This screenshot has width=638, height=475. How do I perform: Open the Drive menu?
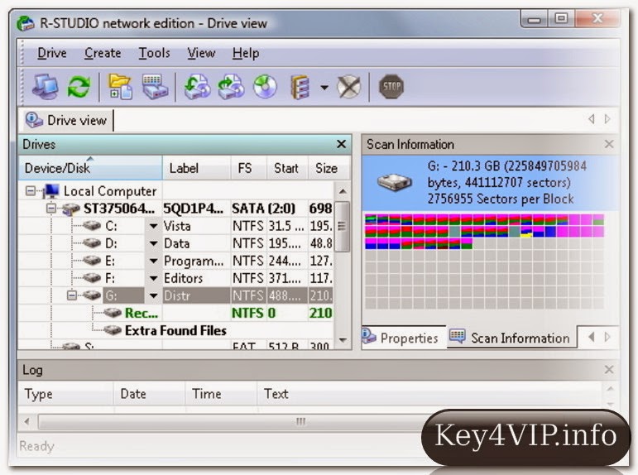[52, 53]
